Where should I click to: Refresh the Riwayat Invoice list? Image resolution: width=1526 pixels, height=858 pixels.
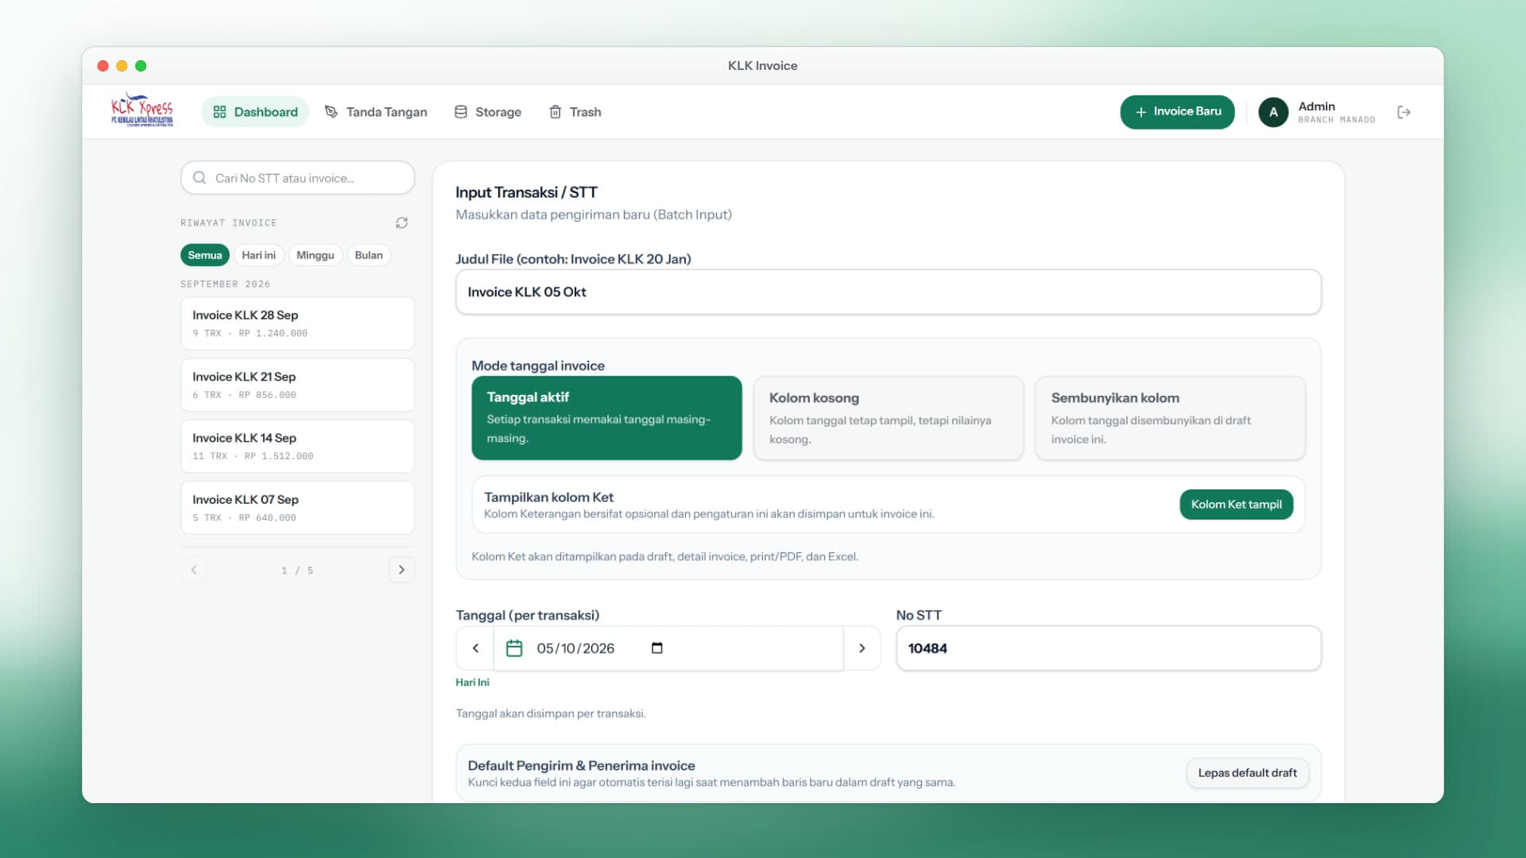pos(401,223)
